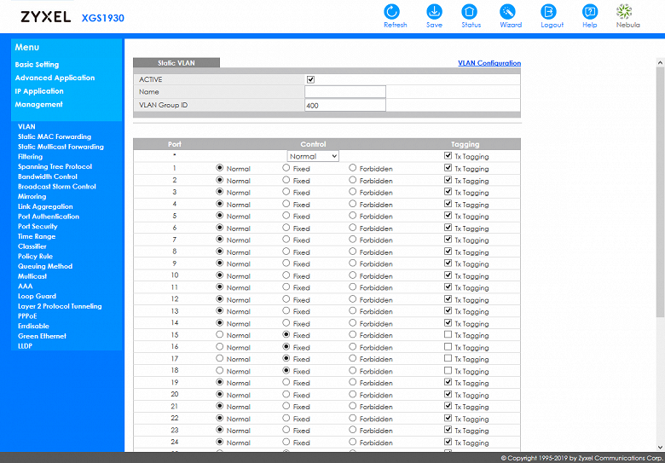Open the Help icon
This screenshot has height=463, width=665.
click(x=590, y=11)
